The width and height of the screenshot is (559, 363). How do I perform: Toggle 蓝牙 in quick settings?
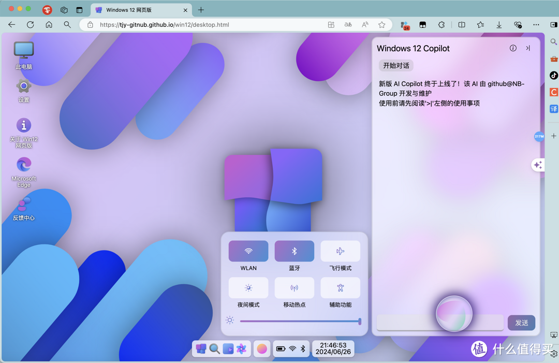click(x=294, y=251)
